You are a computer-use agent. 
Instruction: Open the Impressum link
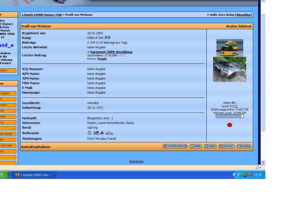coord(136,161)
